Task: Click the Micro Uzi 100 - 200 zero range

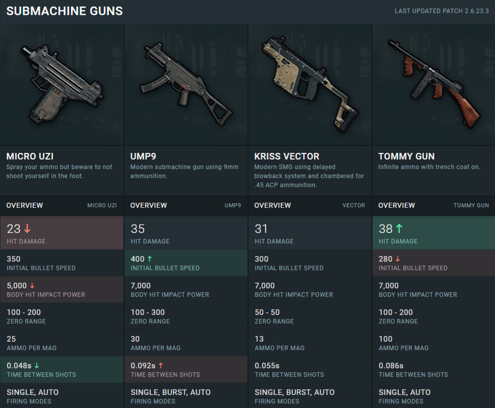Action: click(24, 312)
